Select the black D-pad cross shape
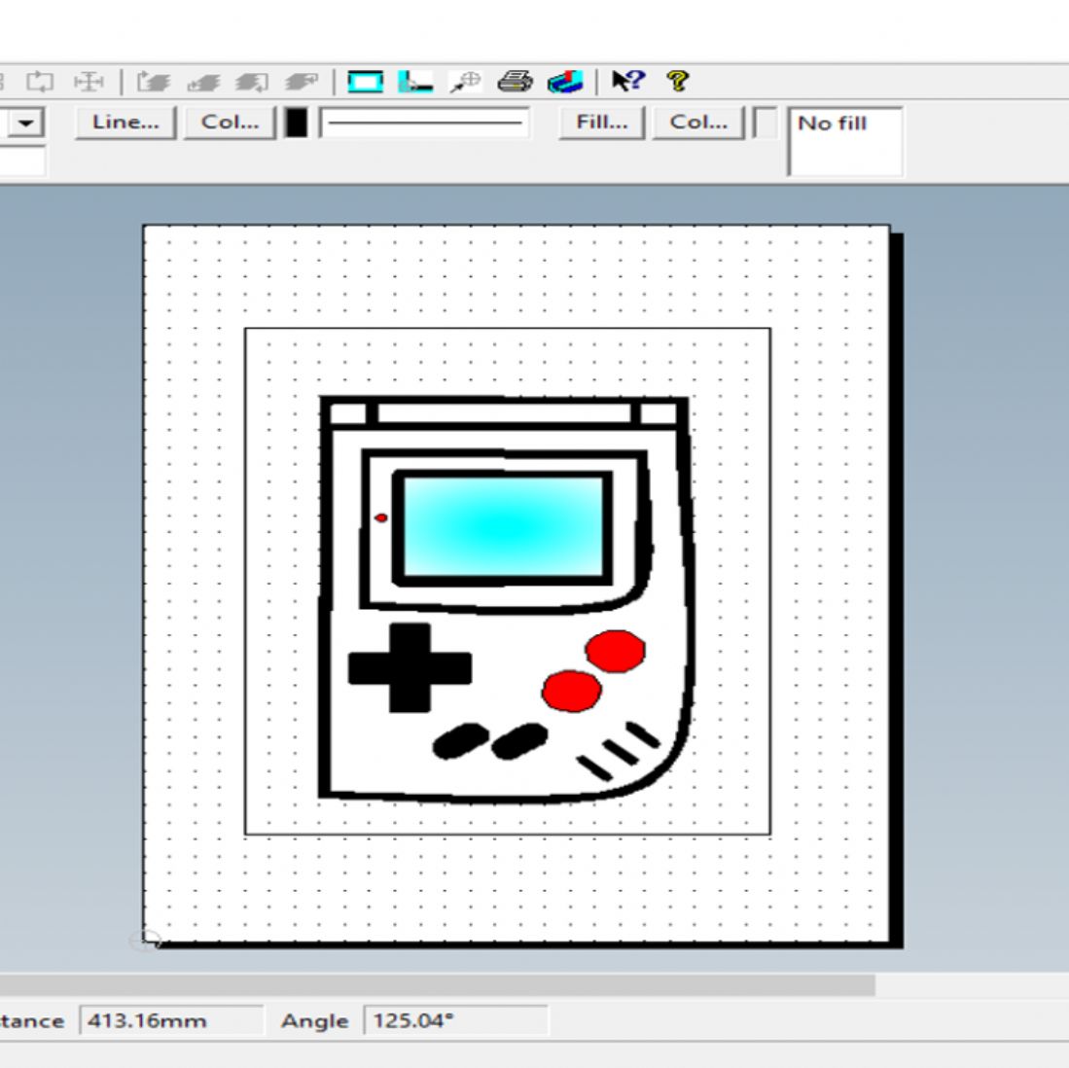Image resolution: width=1069 pixels, height=1068 pixels. [x=410, y=668]
